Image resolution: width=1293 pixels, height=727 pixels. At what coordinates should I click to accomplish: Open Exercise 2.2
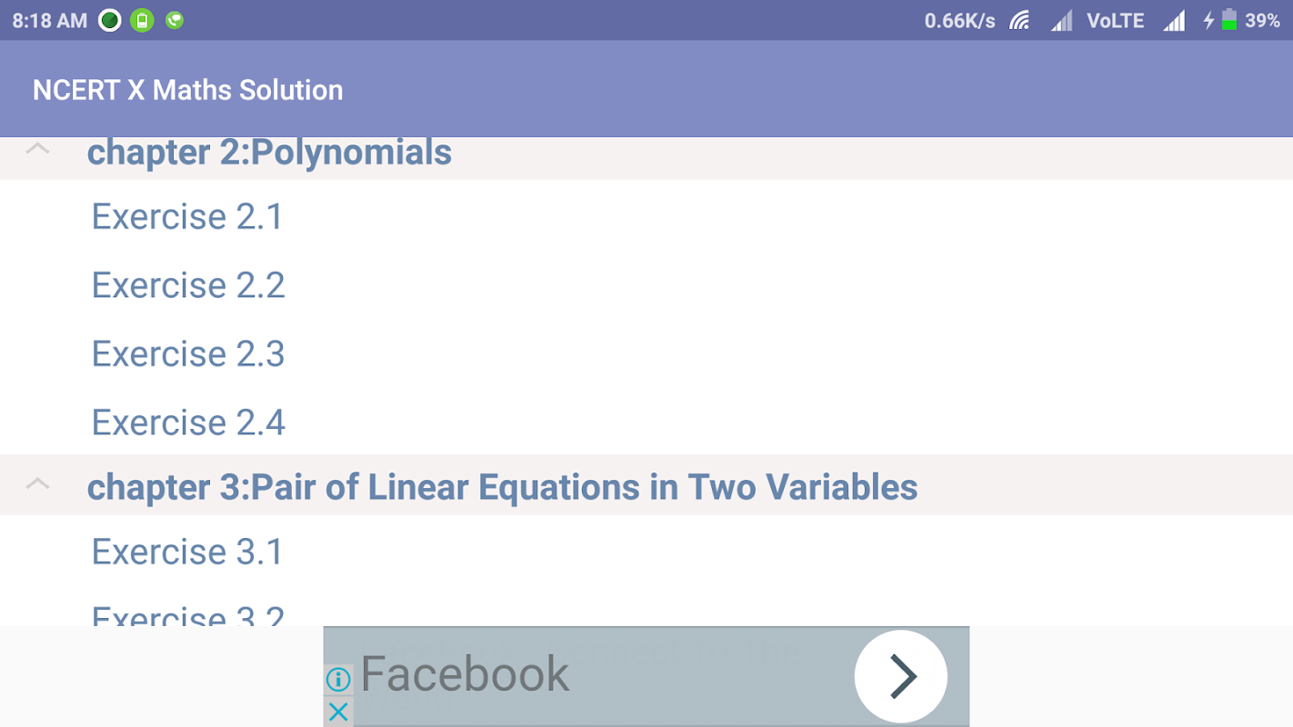[188, 285]
